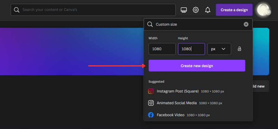Screen dimensions: 278x129
Task: Click magnifier icon beside Custom size
Action: (x=150, y=24)
